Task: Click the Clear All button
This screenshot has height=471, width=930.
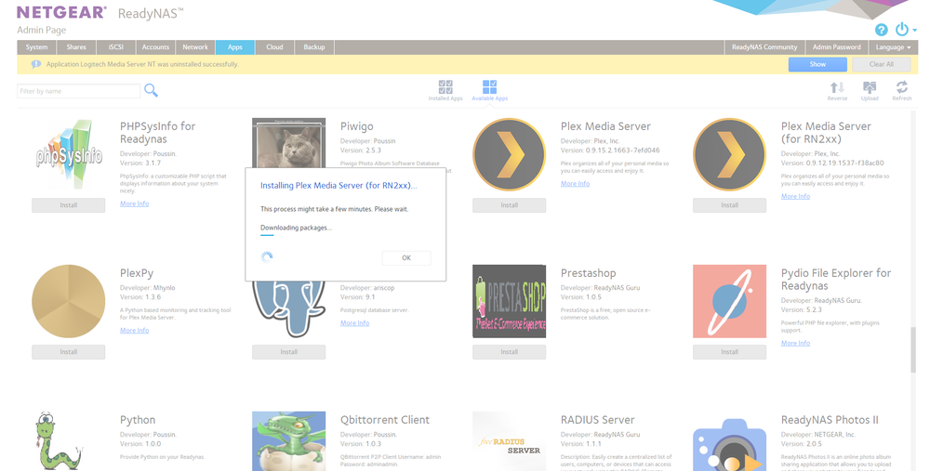Action: tap(882, 64)
